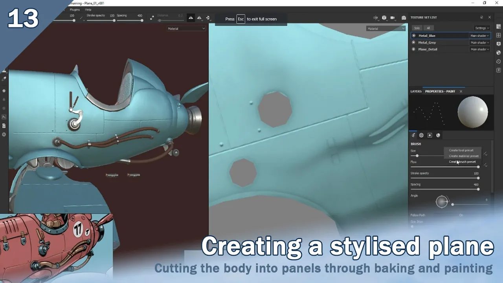Adjust the brush Size slider handle
The height and width of the screenshot is (283, 503).
coord(417,156)
